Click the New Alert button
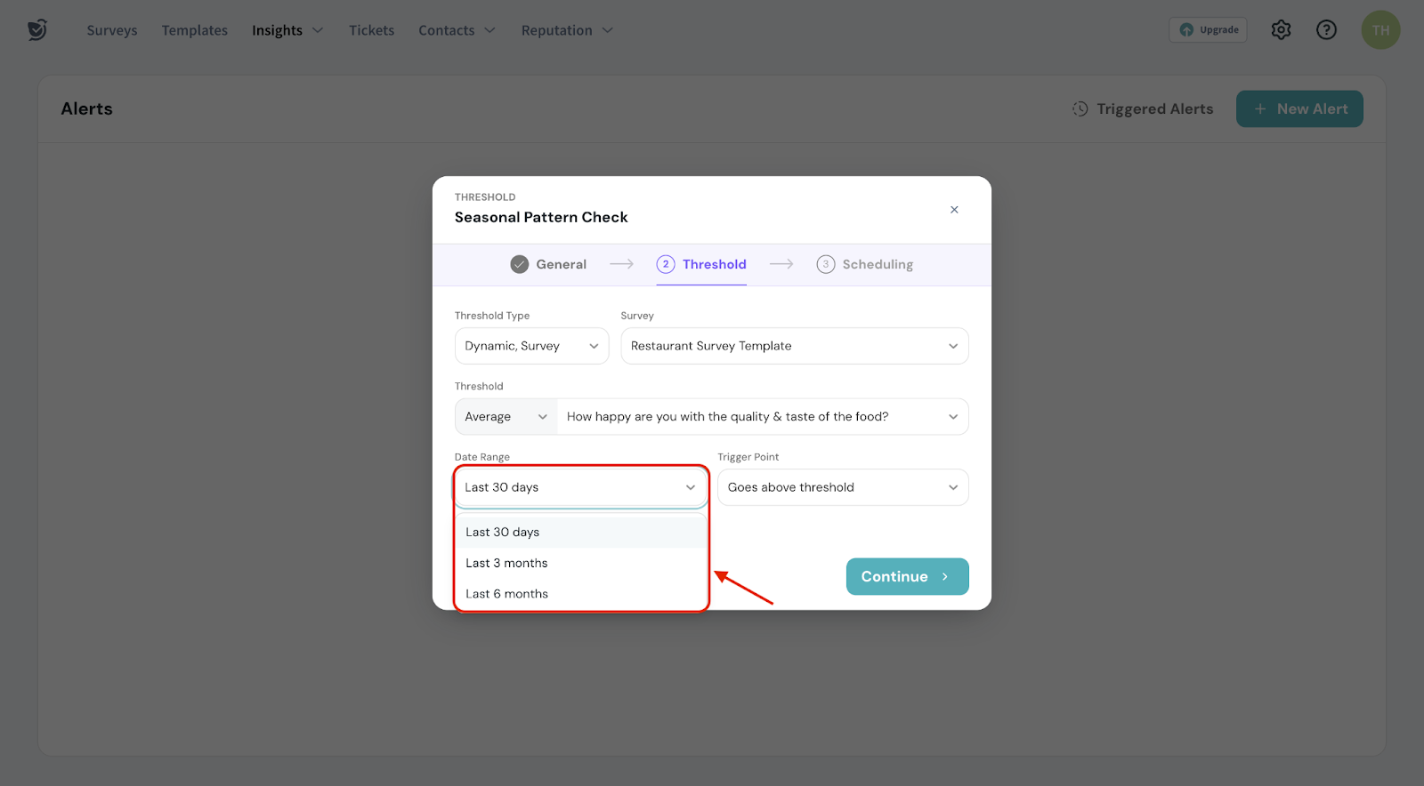 click(x=1299, y=108)
